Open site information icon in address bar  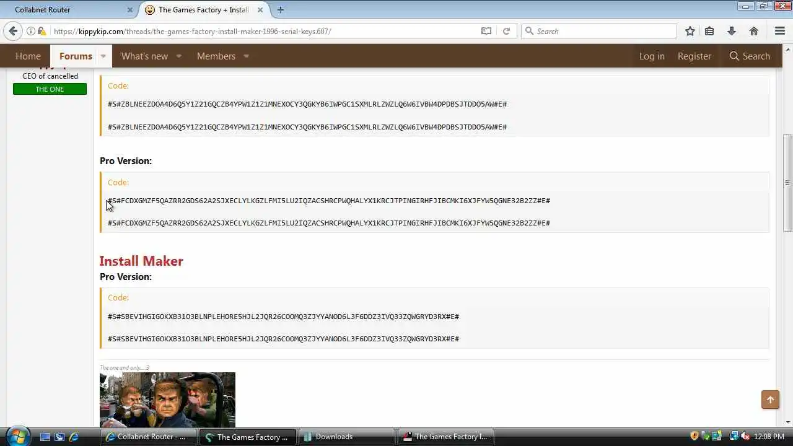tap(31, 31)
